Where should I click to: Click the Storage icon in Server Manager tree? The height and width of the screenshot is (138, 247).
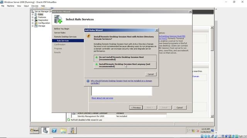[36, 26]
